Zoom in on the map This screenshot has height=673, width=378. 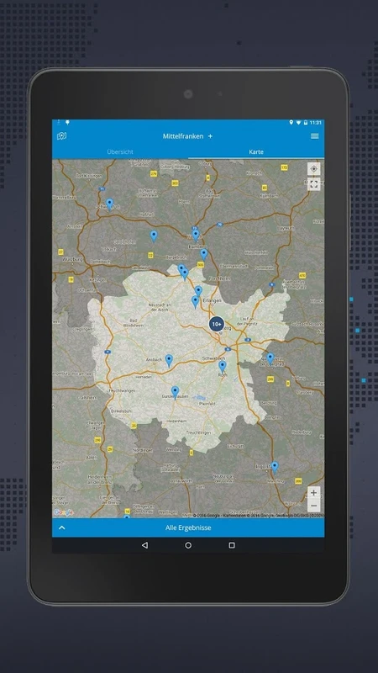tap(313, 493)
